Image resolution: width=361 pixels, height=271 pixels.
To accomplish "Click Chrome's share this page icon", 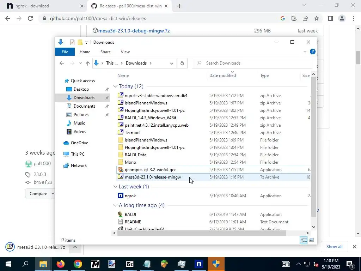I will [x=305, y=18].
